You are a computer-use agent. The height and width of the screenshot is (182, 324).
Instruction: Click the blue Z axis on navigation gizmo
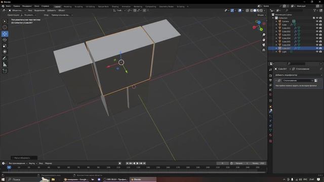click(259, 22)
